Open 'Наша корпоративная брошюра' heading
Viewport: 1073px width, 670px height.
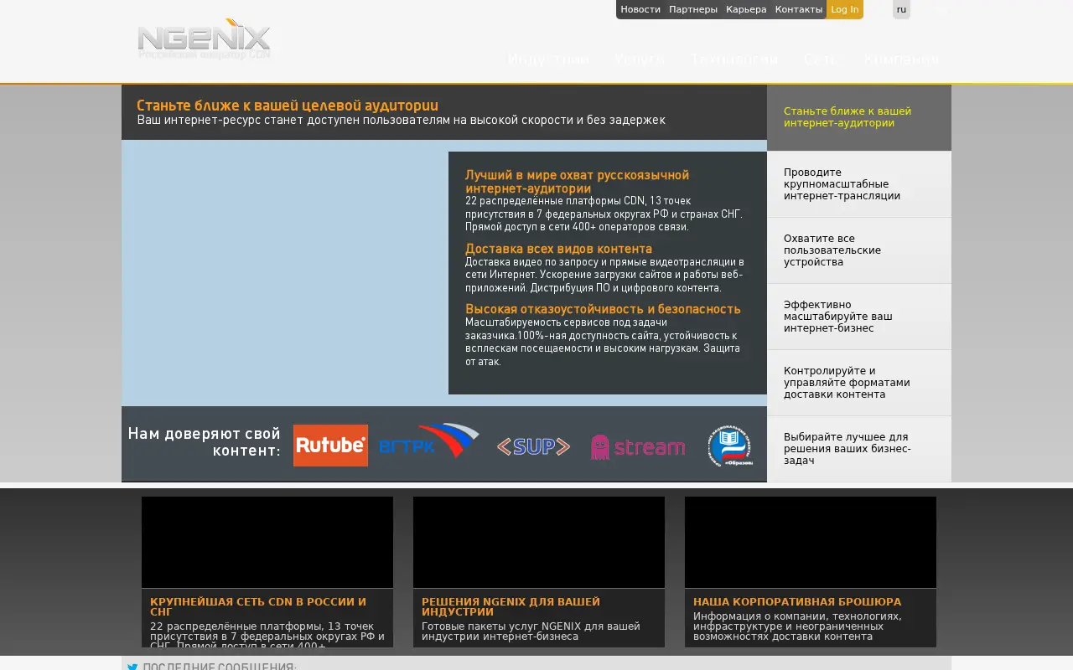click(797, 602)
